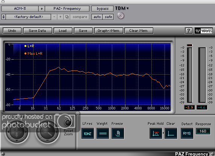
Task: Switch Detect mode RMS button
Action: [x=187, y=133]
